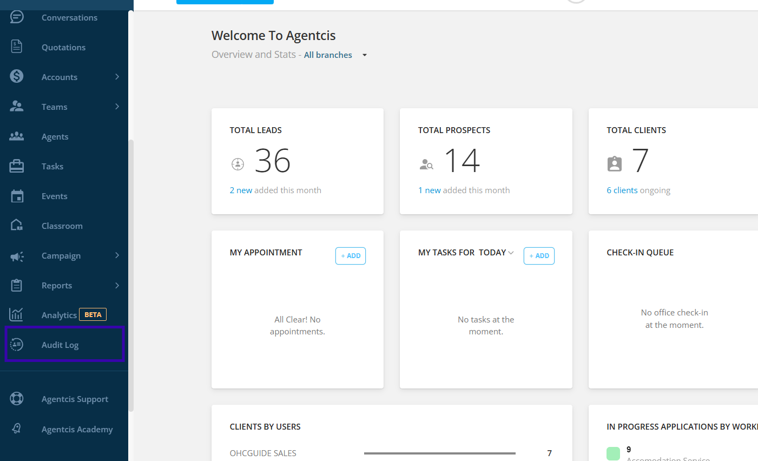758x461 pixels.
Task: Click the Reports clipboard icon
Action: 17,285
